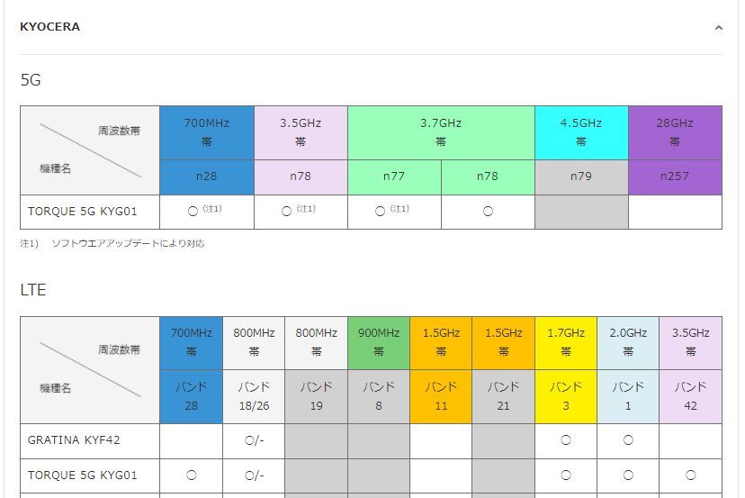The height and width of the screenshot is (498, 745).
Task: Click the 注1 software update footnote text
Action: coord(112,243)
